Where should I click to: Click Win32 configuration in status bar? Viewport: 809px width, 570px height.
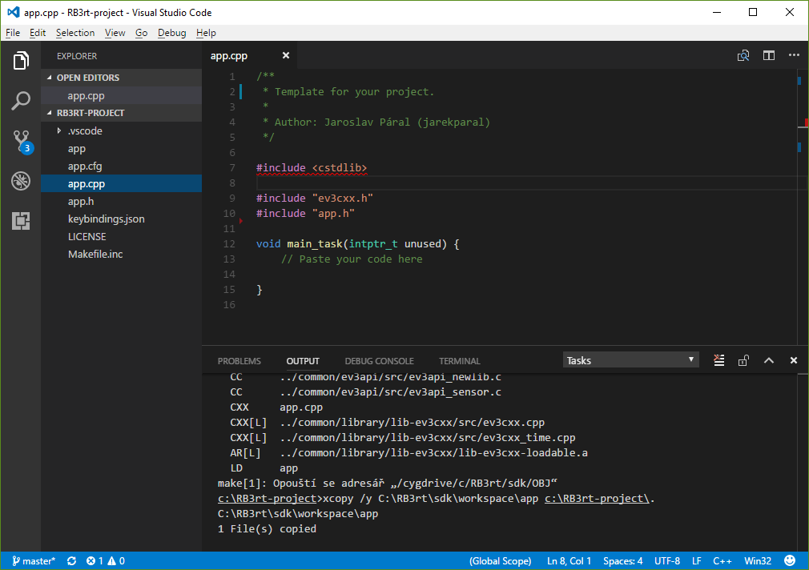point(758,560)
